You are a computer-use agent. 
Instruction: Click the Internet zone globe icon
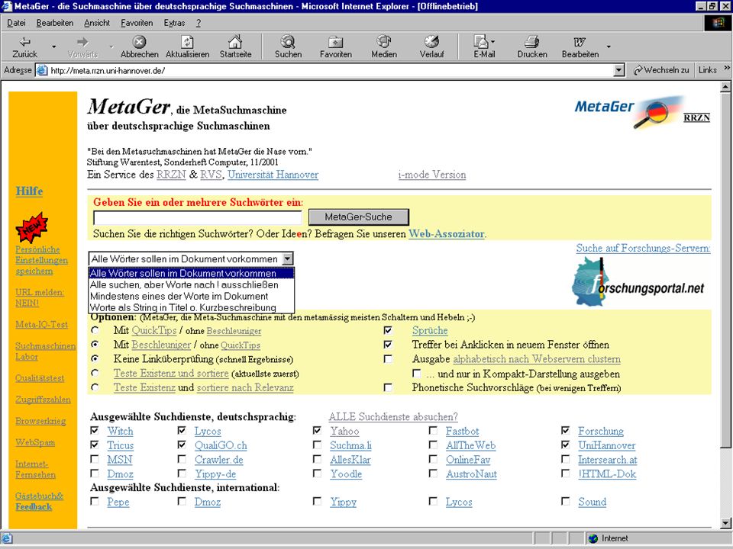(x=593, y=538)
